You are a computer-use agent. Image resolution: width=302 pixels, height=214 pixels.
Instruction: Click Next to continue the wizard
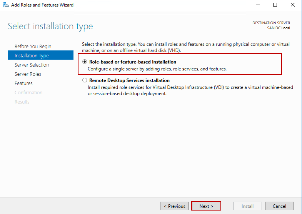pos(206,206)
